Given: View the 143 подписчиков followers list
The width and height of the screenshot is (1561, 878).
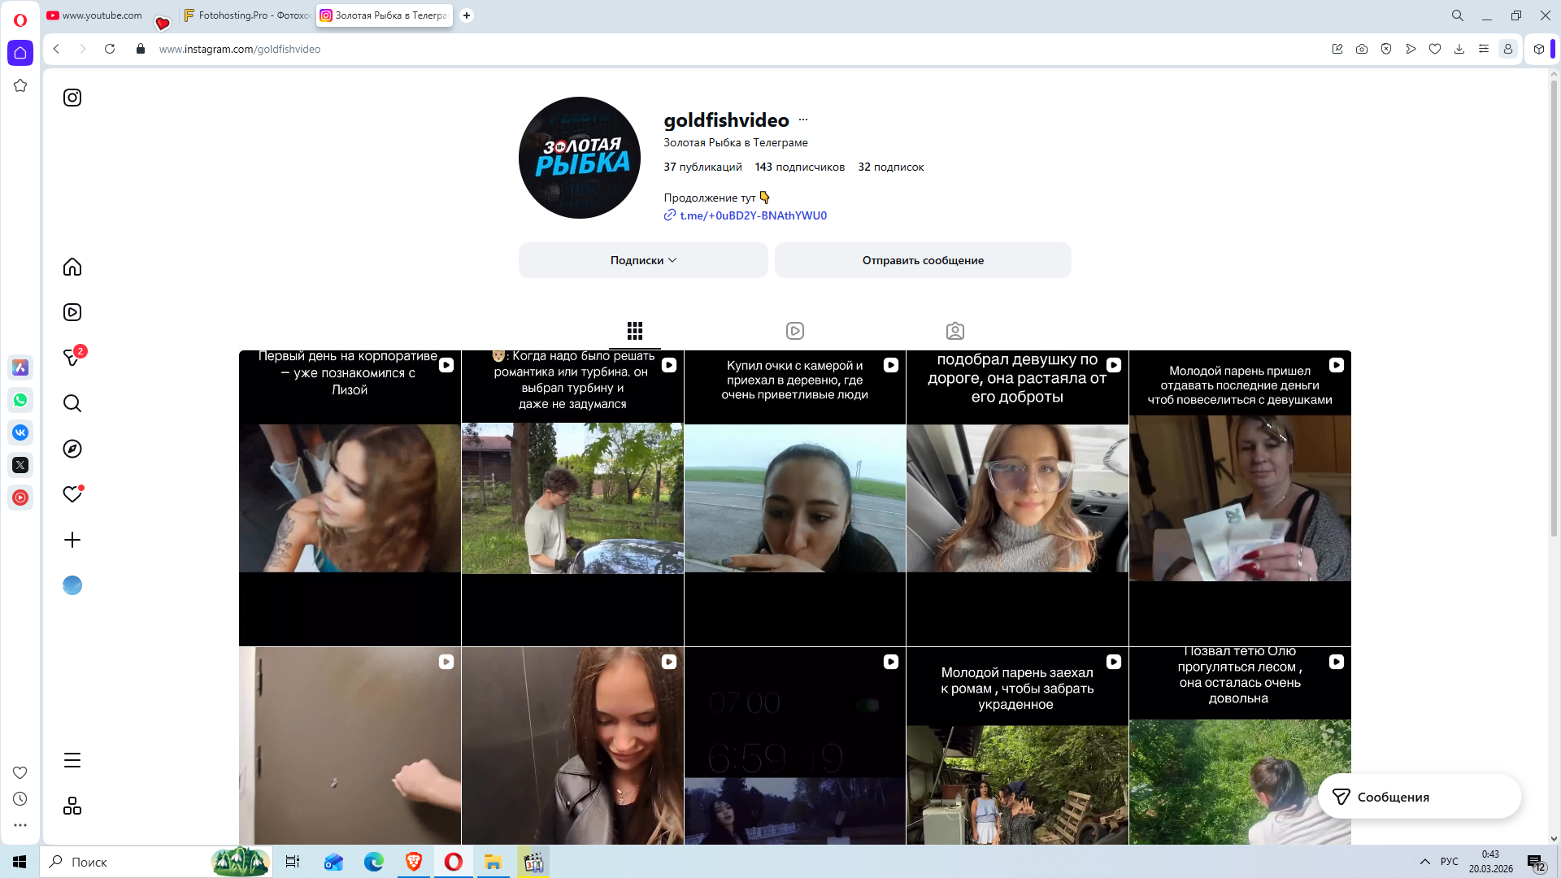Looking at the screenshot, I should pyautogui.click(x=799, y=167).
